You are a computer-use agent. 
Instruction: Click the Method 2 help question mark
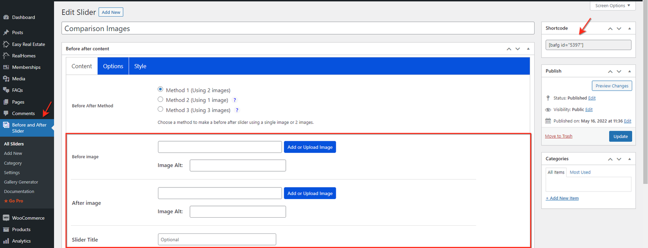click(234, 100)
